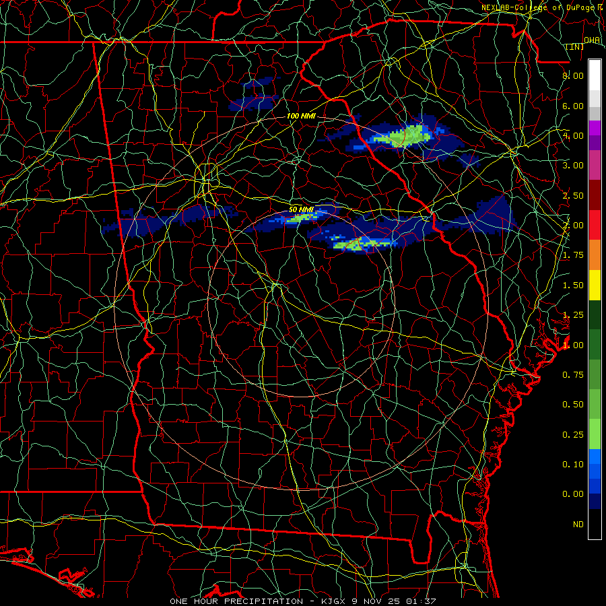Image resolution: width=606 pixels, height=606 pixels.
Task: Click the [IN] units label
Action: tap(575, 46)
